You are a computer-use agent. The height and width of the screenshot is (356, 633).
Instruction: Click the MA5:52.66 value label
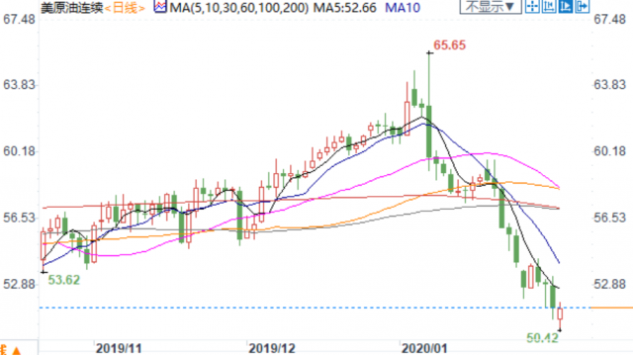point(345,8)
